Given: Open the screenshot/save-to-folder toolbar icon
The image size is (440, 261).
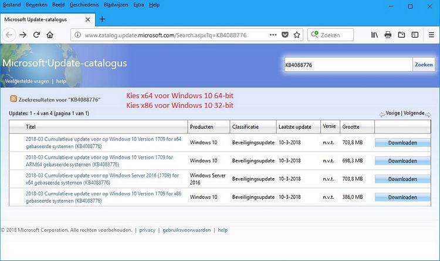Looking at the screenshot, I should pos(401,35).
